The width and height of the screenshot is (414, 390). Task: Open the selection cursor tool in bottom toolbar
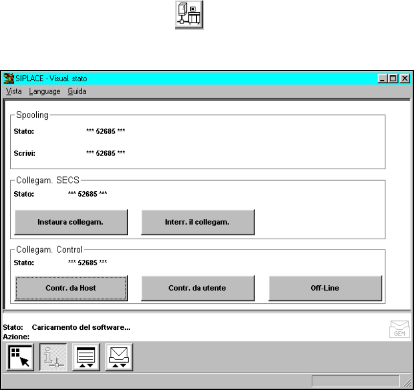(21, 357)
